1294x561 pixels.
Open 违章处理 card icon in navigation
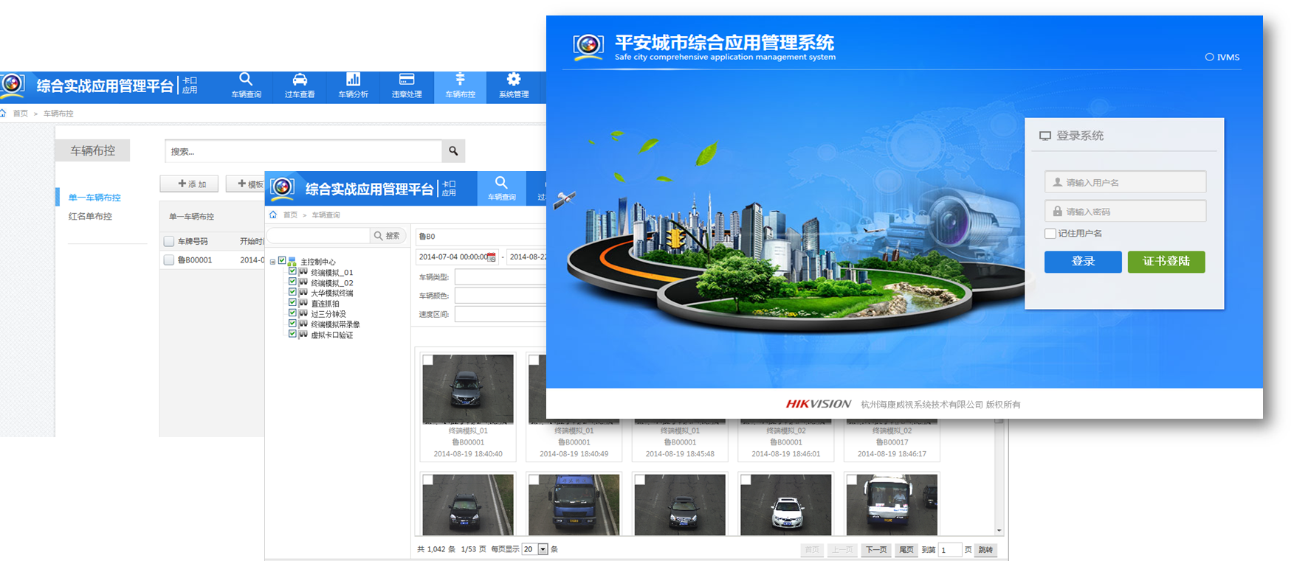(406, 86)
